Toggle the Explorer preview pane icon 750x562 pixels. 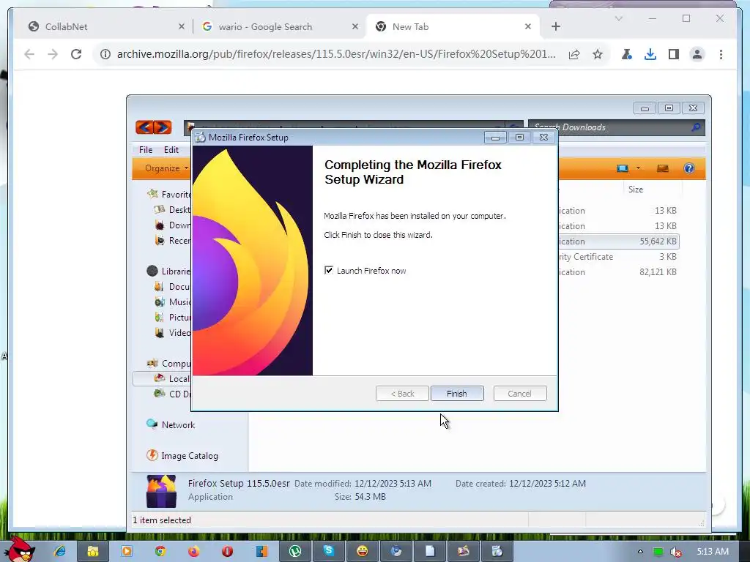pyautogui.click(x=662, y=168)
